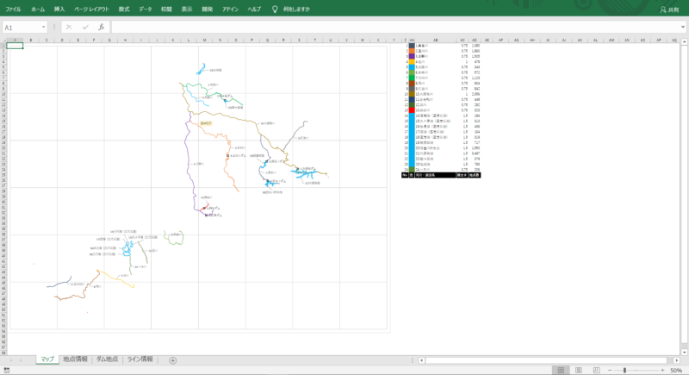Switch to Normal view icon
Image resolution: width=689 pixels, height=375 pixels.
point(561,370)
